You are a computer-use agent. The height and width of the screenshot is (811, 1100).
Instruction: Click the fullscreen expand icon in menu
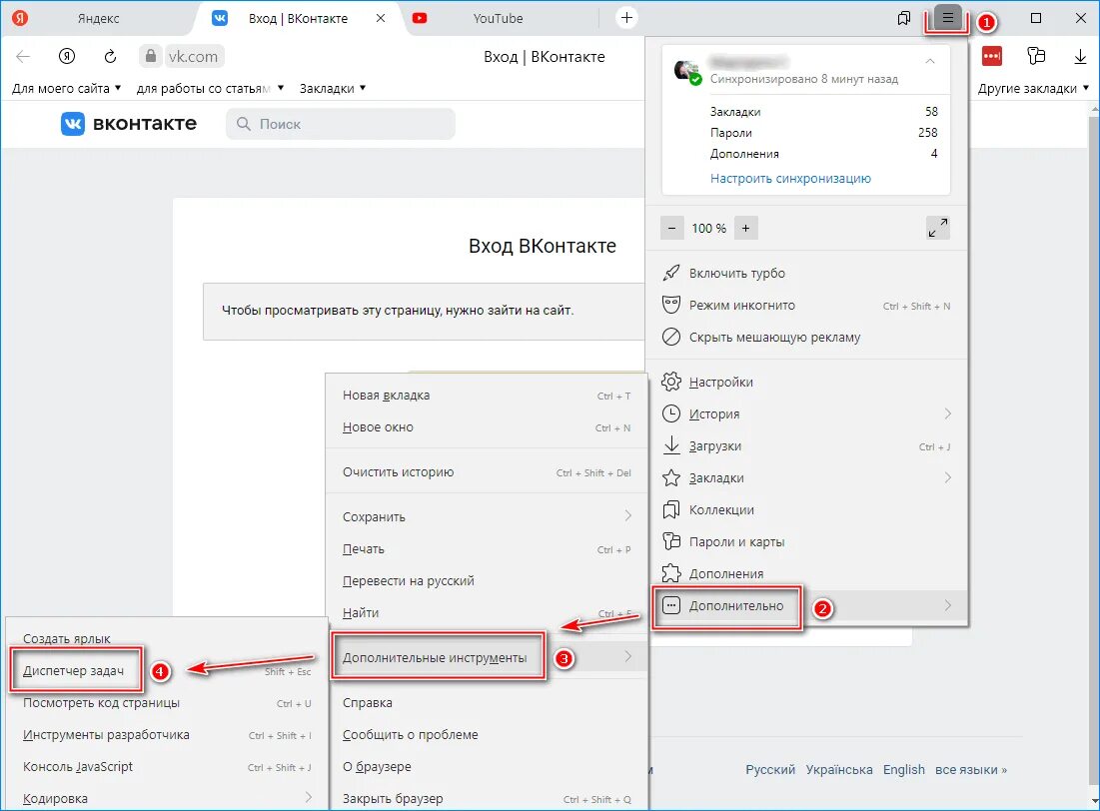tap(938, 228)
